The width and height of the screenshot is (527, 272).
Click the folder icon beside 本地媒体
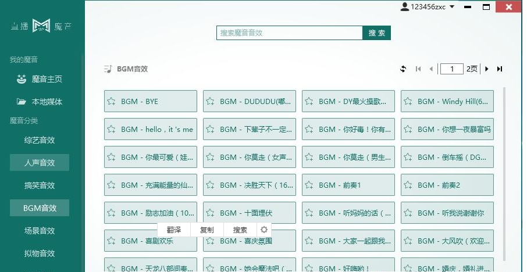[22, 102]
